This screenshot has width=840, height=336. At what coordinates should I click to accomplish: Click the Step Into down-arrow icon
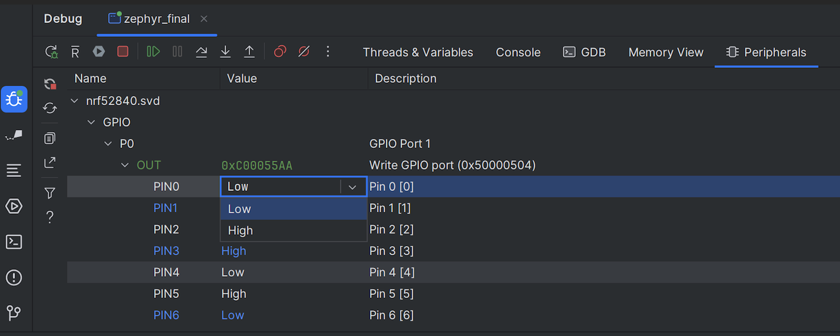pyautogui.click(x=225, y=52)
